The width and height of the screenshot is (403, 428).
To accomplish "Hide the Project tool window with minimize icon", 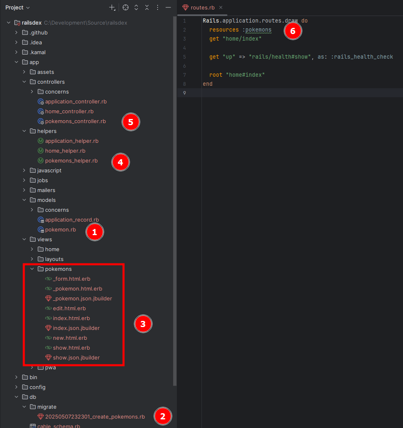I will (x=168, y=8).
